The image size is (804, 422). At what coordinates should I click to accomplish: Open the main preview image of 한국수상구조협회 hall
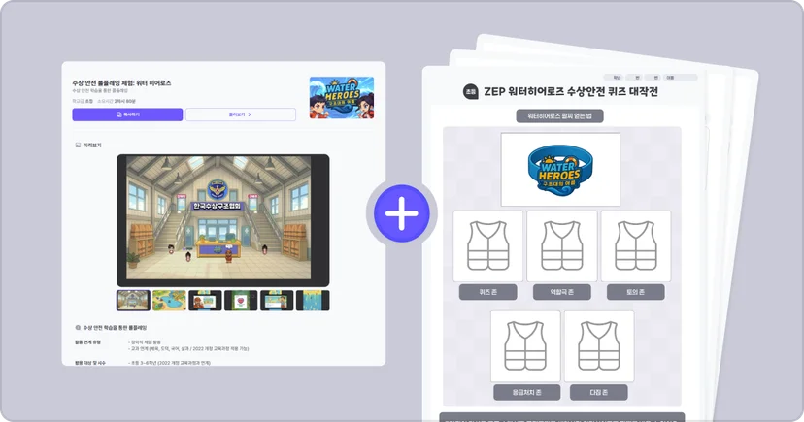tap(223, 220)
